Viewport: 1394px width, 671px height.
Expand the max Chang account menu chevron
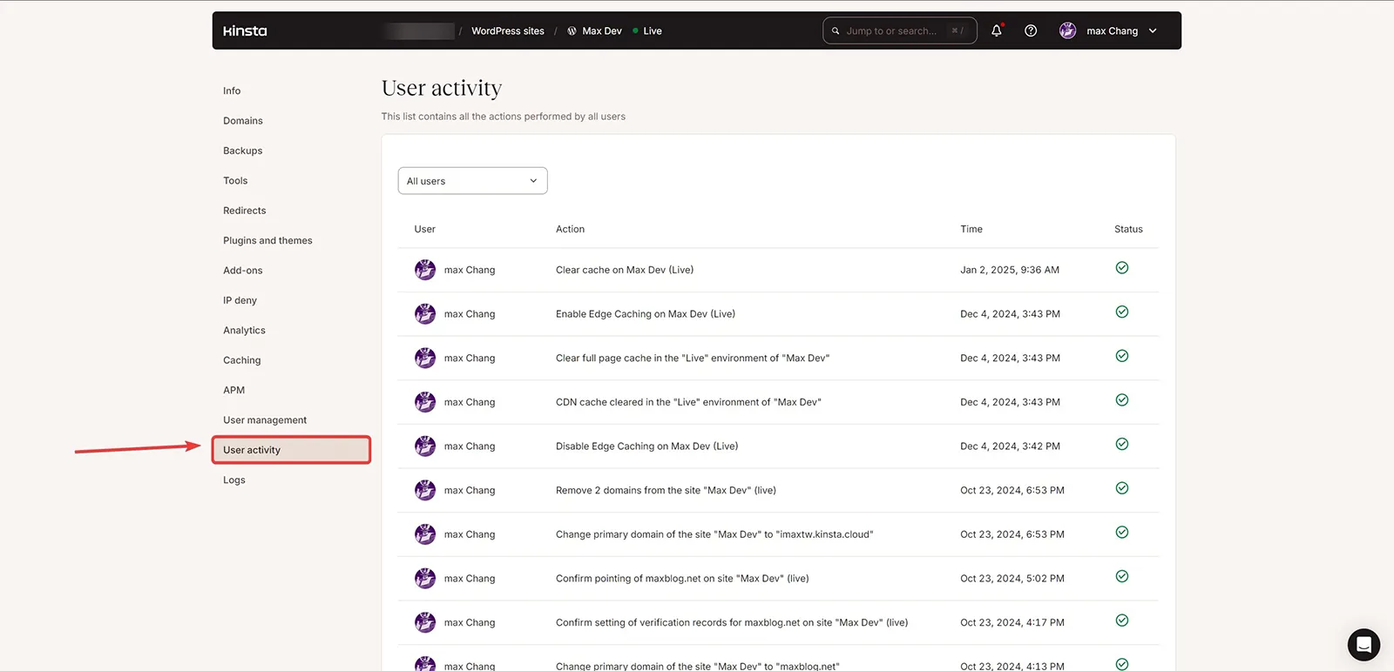coord(1153,30)
